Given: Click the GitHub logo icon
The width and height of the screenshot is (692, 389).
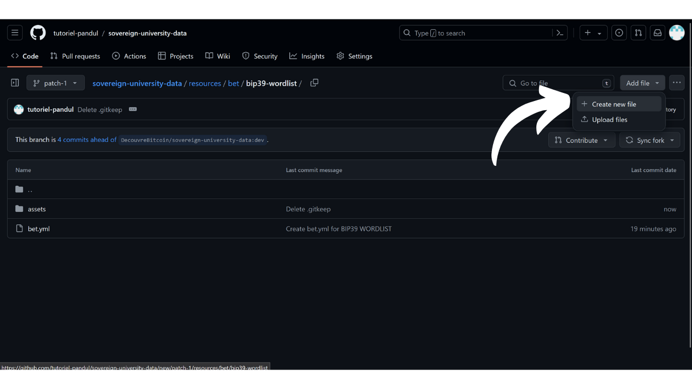Looking at the screenshot, I should (x=38, y=33).
